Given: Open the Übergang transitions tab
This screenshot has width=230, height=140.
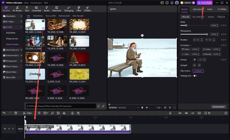Looking at the screenshot, I should coord(69,9).
